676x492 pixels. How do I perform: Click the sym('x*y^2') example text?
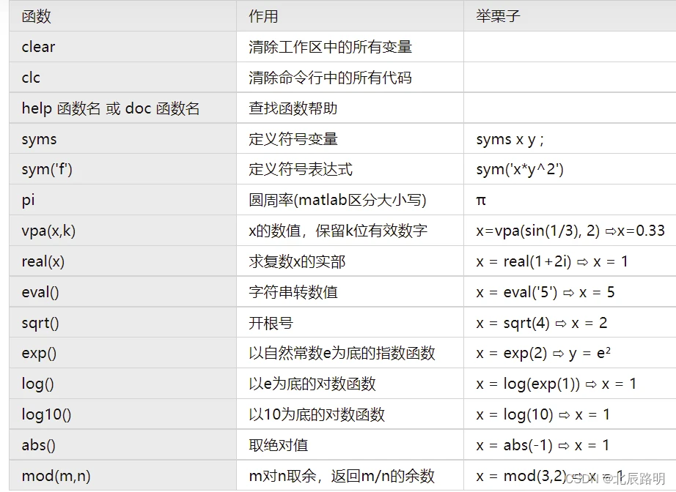pyautogui.click(x=519, y=170)
